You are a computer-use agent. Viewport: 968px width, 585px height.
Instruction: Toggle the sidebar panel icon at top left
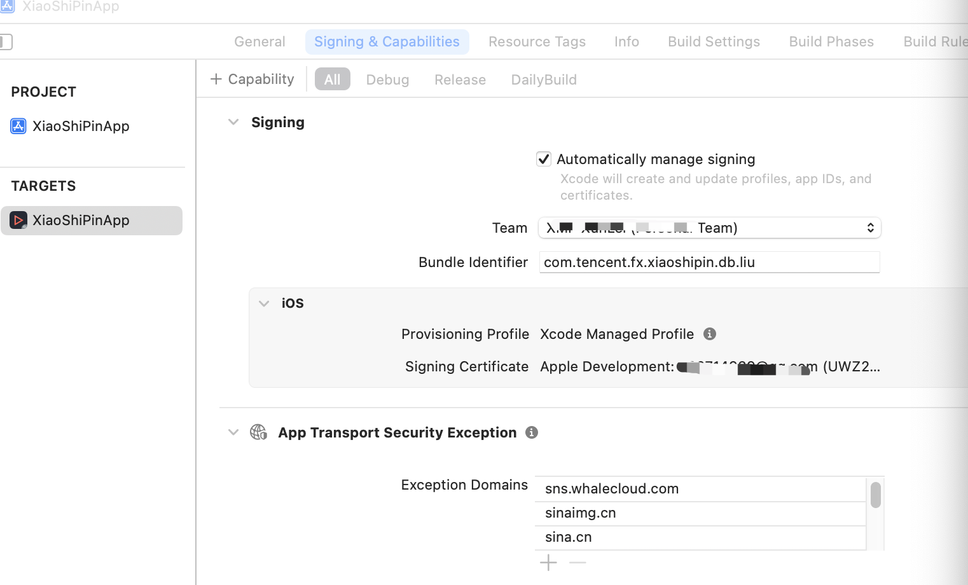click(6, 42)
